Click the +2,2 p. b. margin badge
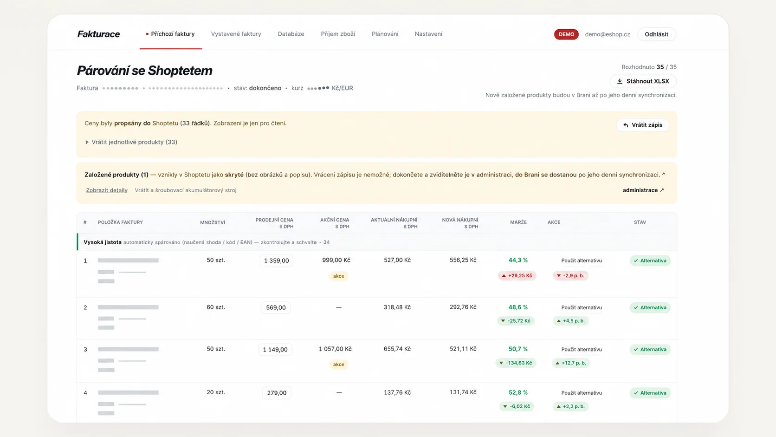776x437 pixels. [x=571, y=406]
